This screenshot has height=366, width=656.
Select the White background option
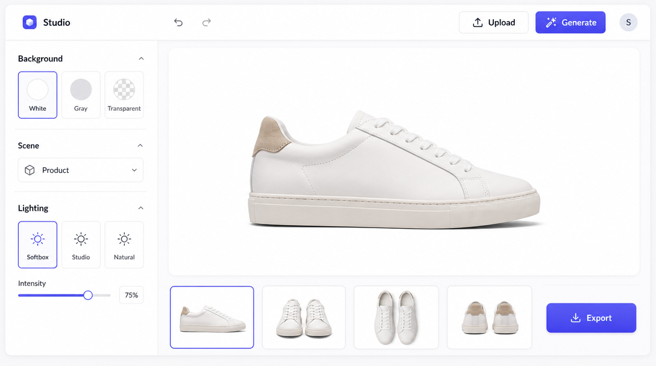pyautogui.click(x=37, y=95)
